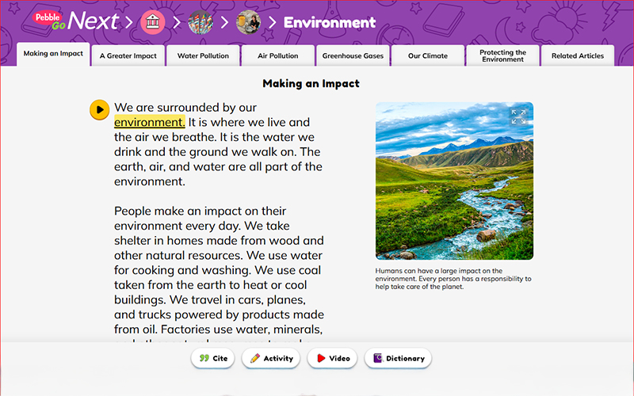
Task: Open the person photo breadcrumb circle icon
Action: pos(248,22)
